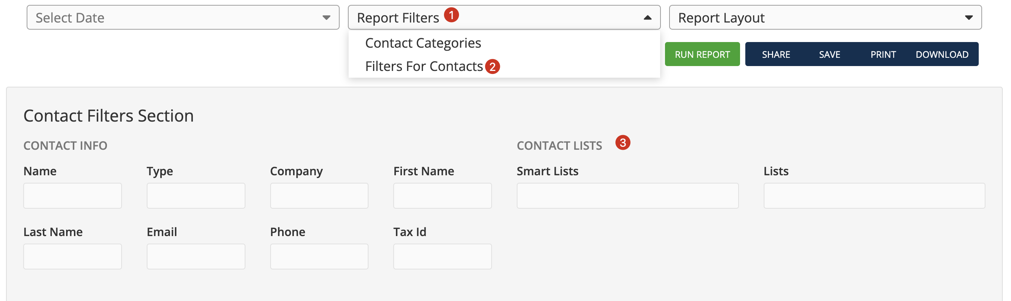Viewport: 1011px width, 301px height.
Task: Focus the First Name input field
Action: click(442, 196)
